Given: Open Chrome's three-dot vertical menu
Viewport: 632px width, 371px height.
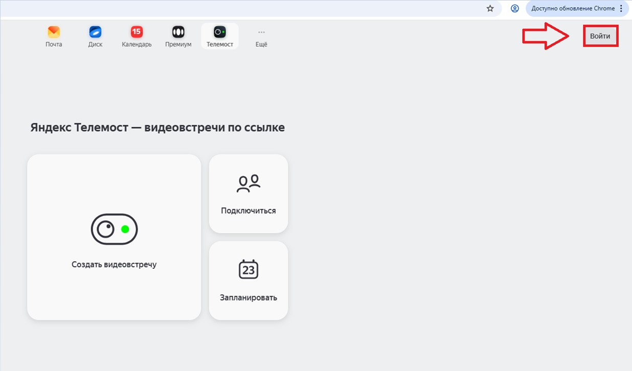Looking at the screenshot, I should pyautogui.click(x=621, y=8).
